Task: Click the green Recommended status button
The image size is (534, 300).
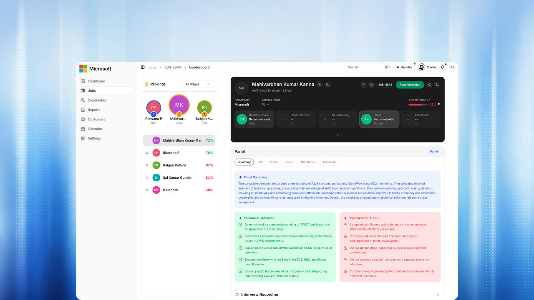Action: click(410, 85)
